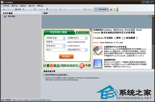
Task: Open the 视图 menu
Action: click(23, 6)
